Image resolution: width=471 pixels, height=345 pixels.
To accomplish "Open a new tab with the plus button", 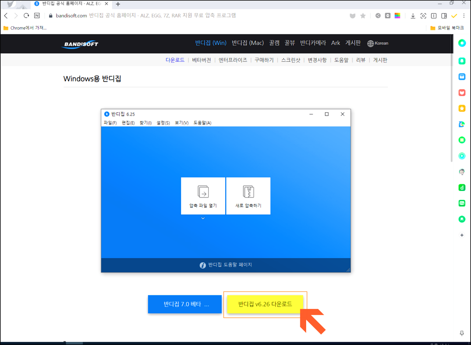I will pos(118,4).
